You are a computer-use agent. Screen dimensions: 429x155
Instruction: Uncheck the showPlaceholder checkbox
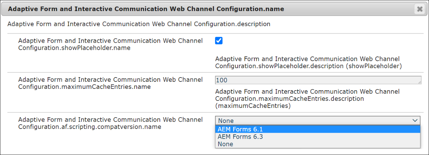pyautogui.click(x=219, y=41)
